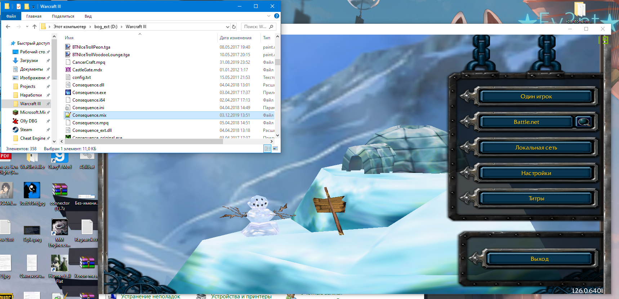Click the Consequence.ini settings file icon
This screenshot has width=619, height=299.
click(68, 108)
